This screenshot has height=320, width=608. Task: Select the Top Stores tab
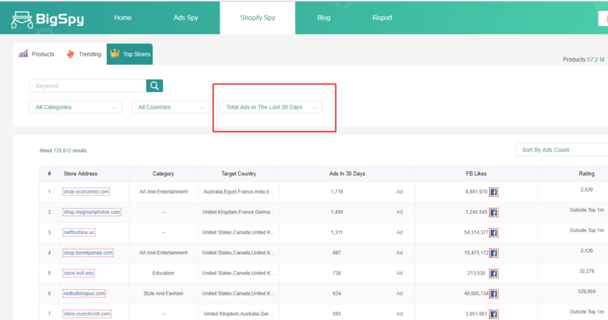coord(129,54)
